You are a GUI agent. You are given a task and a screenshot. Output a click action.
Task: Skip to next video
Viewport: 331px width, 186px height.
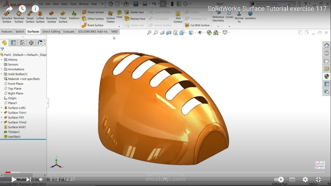(x=29, y=179)
